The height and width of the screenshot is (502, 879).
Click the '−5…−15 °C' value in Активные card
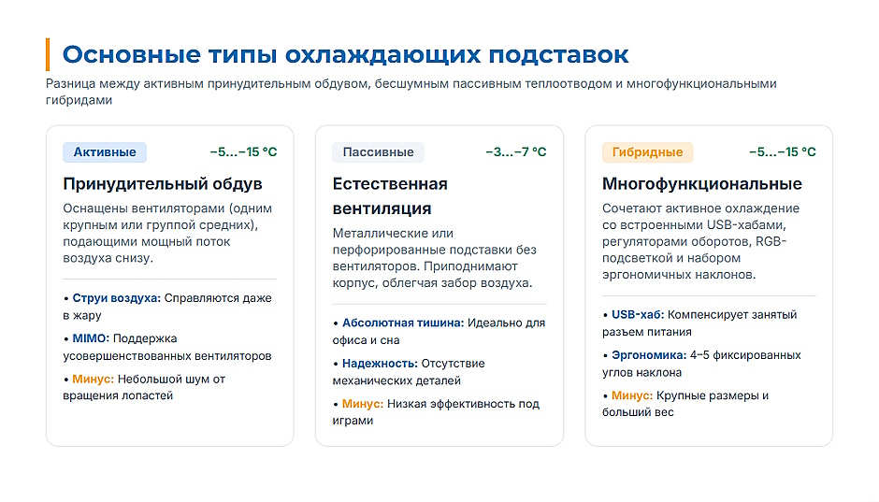coord(243,152)
